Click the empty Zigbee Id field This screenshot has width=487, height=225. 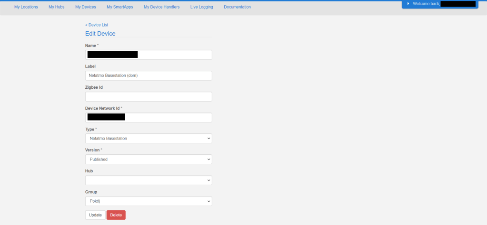click(149, 97)
